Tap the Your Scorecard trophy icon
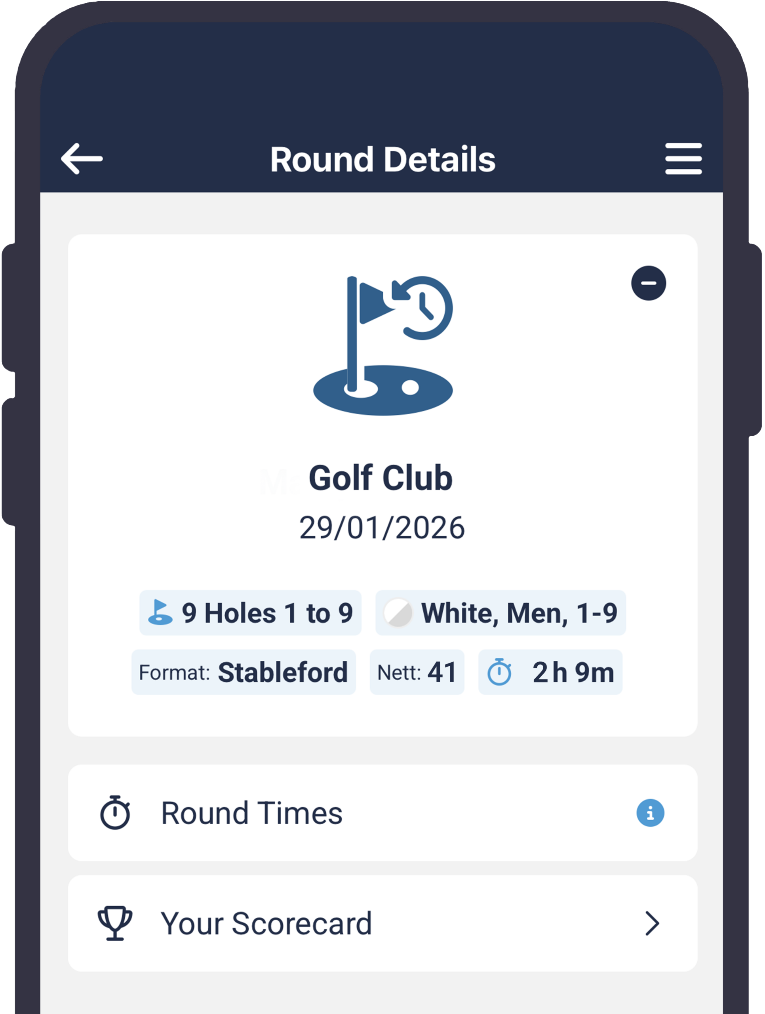 pyautogui.click(x=115, y=923)
